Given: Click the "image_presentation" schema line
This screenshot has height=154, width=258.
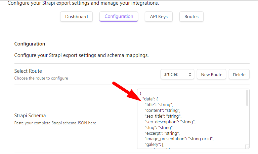Looking at the screenshot, I should 179,139.
